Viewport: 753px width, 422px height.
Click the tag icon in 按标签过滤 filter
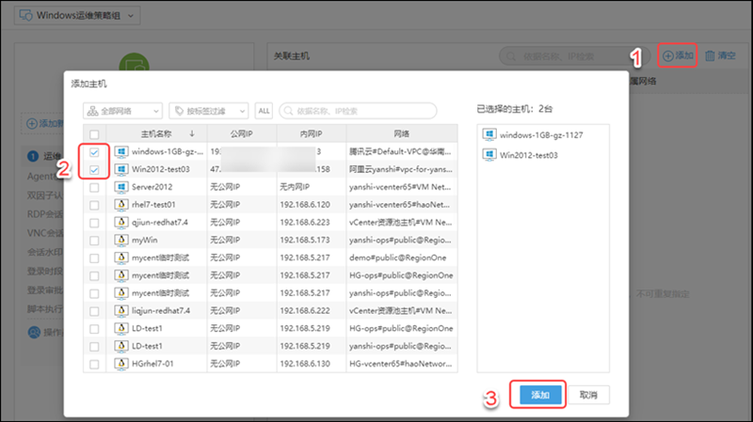179,111
